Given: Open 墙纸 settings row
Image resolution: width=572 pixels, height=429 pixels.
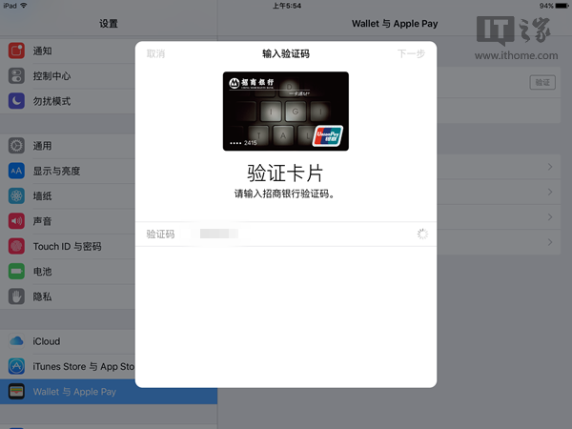Looking at the screenshot, I should point(68,195).
